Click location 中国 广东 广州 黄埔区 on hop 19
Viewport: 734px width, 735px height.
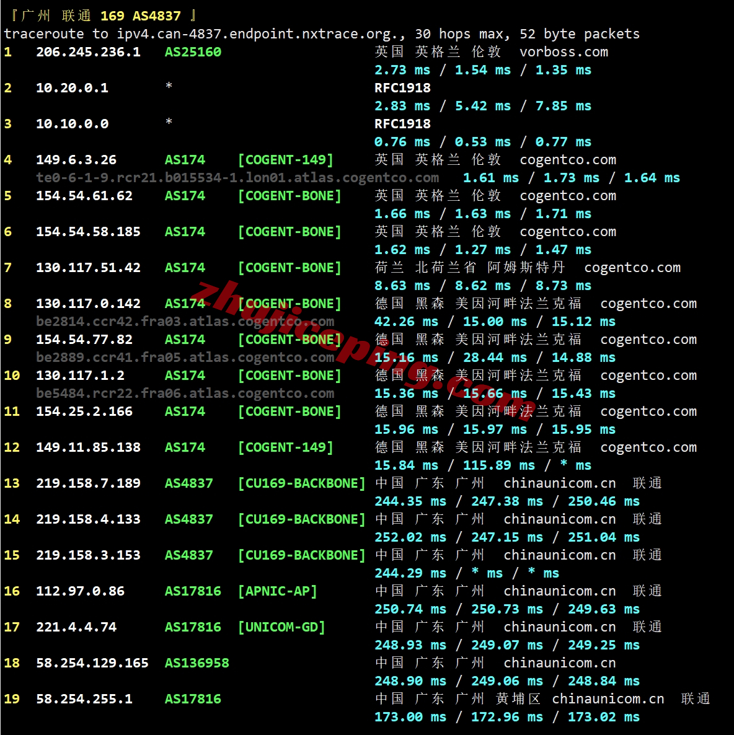pyautogui.click(x=458, y=699)
